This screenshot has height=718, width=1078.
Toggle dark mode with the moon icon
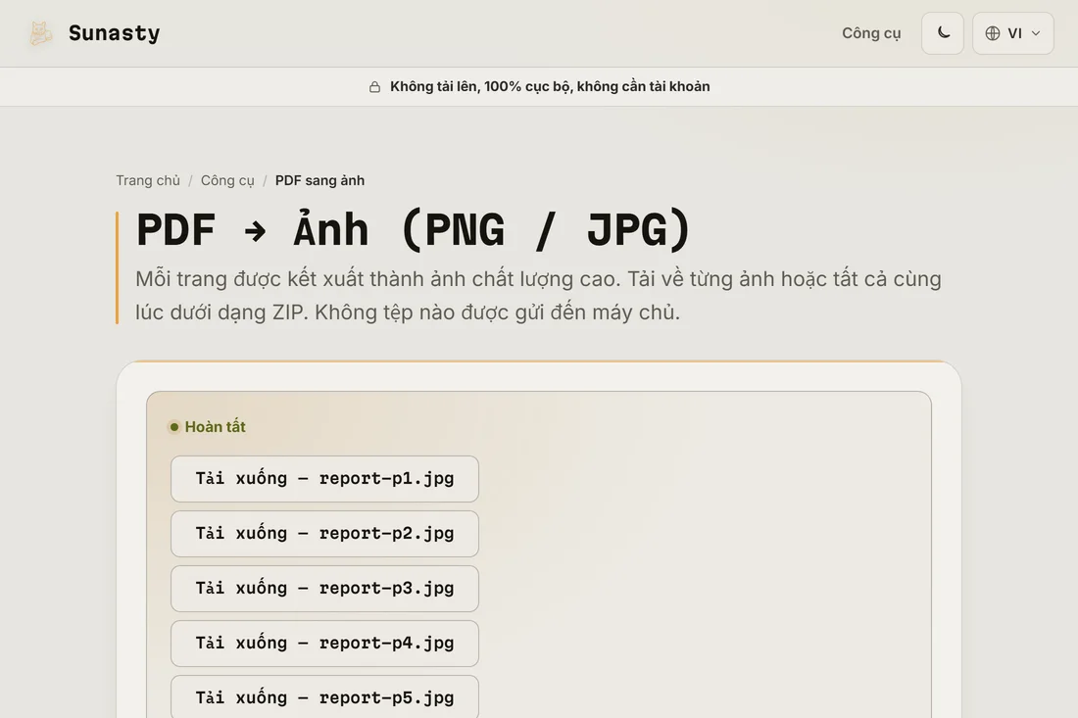943,33
